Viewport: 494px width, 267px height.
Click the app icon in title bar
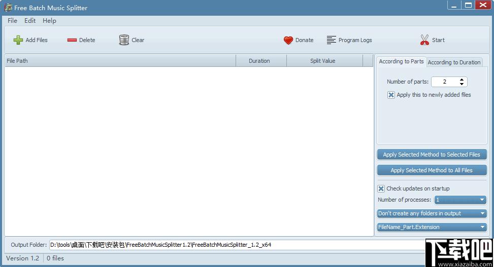(8, 8)
